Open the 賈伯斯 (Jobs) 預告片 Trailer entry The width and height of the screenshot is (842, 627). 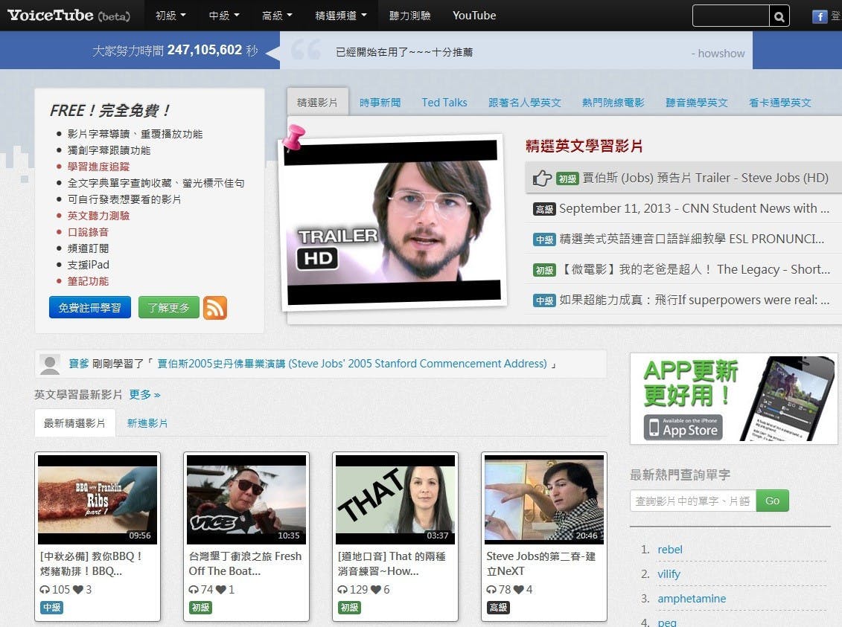click(705, 178)
